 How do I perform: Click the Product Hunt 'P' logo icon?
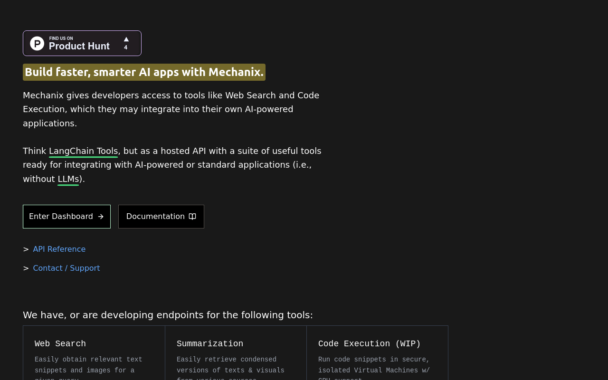[37, 43]
